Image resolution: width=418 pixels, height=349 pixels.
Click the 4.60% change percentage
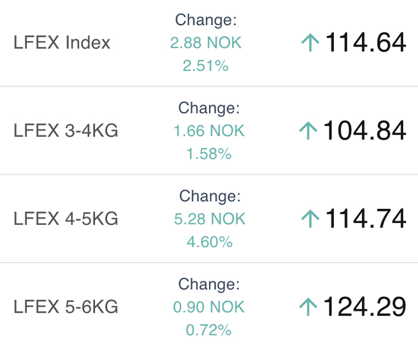coord(210,242)
